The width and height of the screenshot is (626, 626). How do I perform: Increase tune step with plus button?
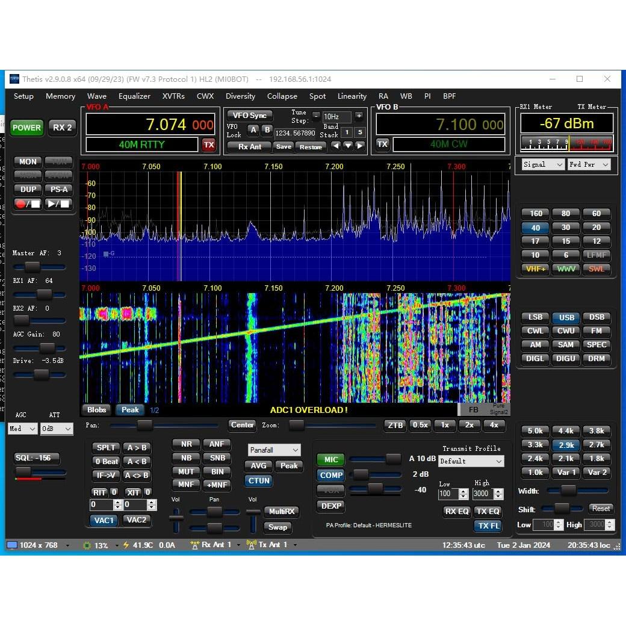[x=359, y=117]
